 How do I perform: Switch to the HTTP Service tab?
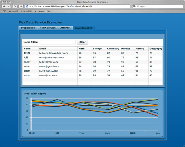47,28
